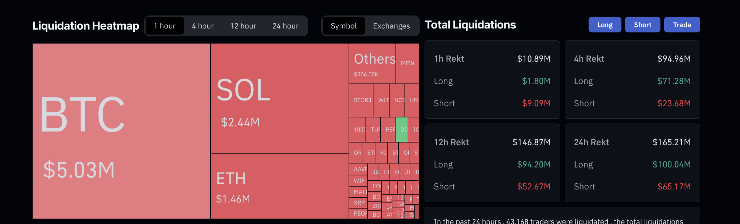Open the 1h Rekt stats card
The image size is (740, 224).
click(492, 80)
